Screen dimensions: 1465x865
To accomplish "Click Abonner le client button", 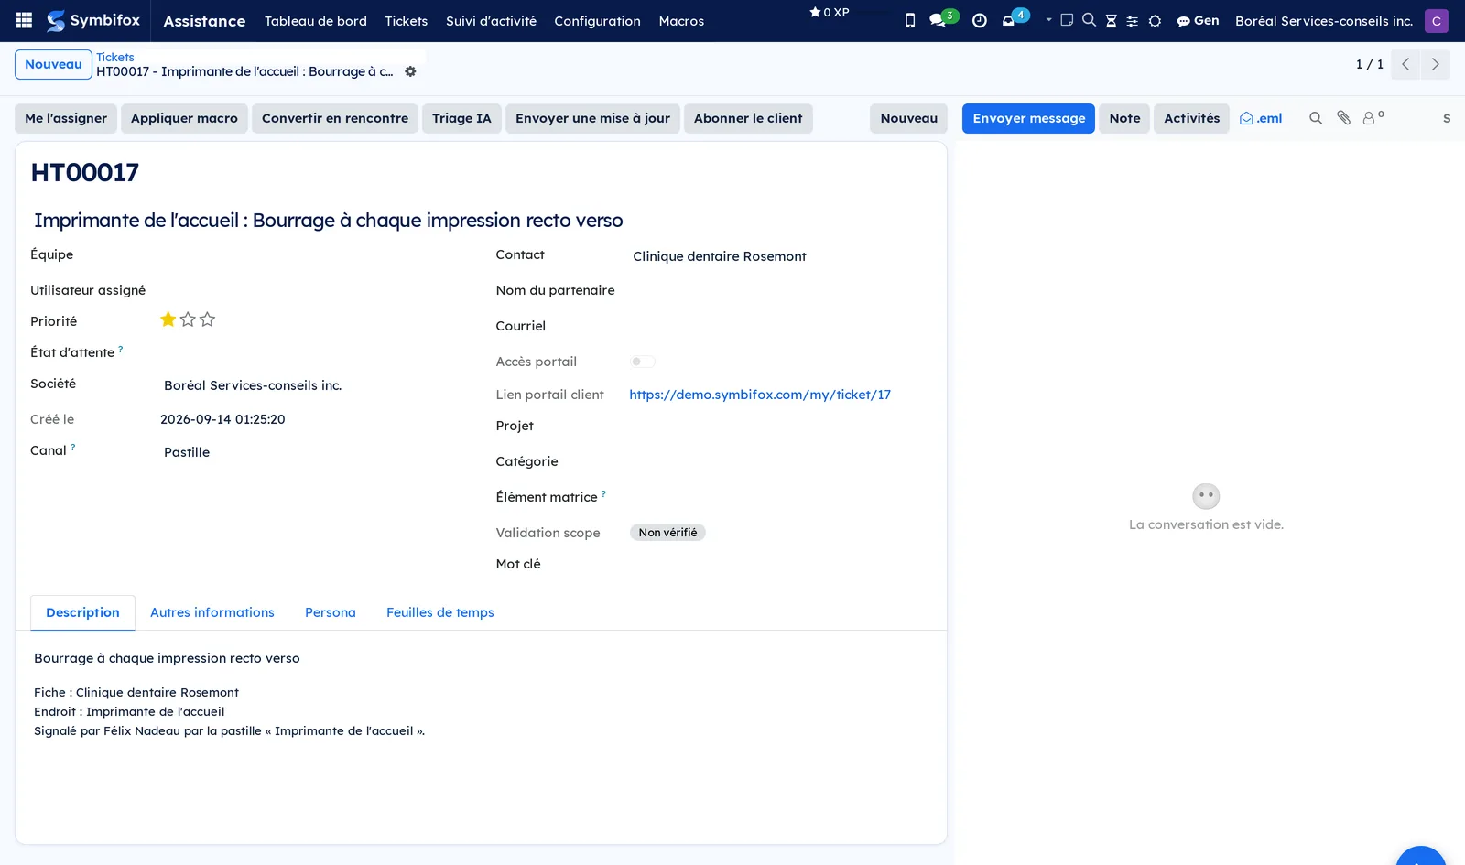I will tap(748, 118).
